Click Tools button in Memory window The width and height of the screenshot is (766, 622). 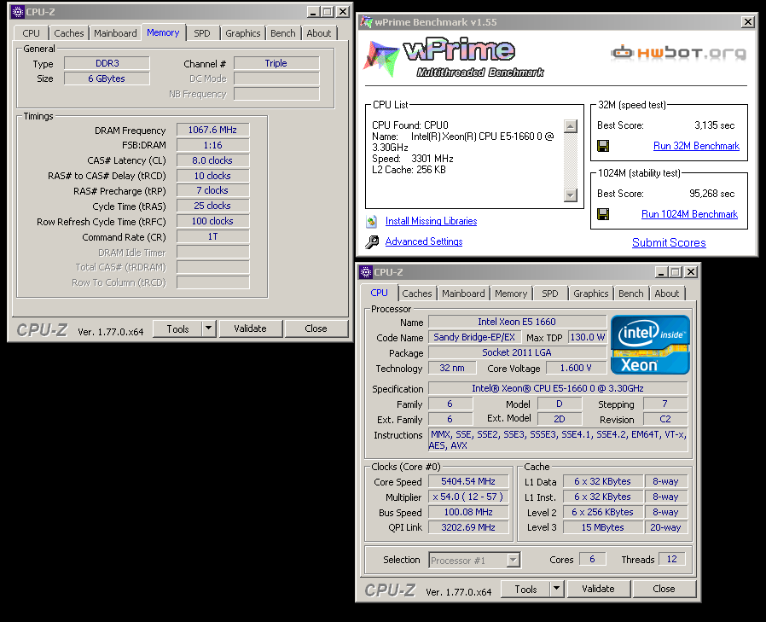coord(177,328)
